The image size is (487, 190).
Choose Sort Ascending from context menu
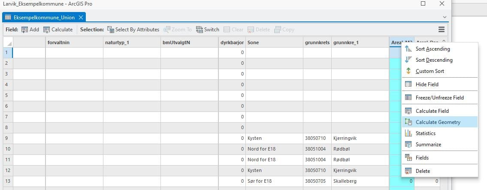[x=433, y=49]
